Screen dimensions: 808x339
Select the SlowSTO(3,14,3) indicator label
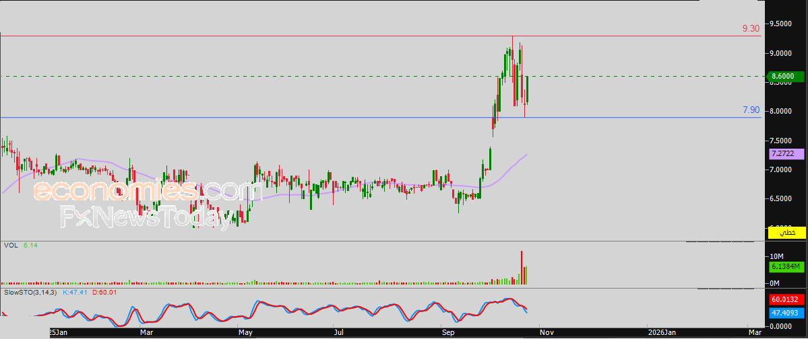coord(32,292)
